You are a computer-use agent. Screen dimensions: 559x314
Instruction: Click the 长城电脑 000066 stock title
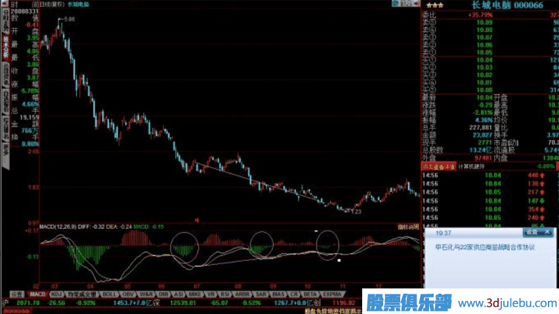507,5
